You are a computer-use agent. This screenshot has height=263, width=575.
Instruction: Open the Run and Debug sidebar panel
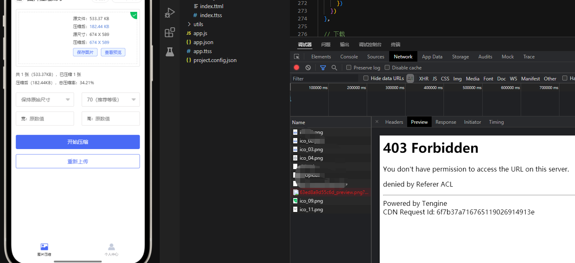click(170, 13)
